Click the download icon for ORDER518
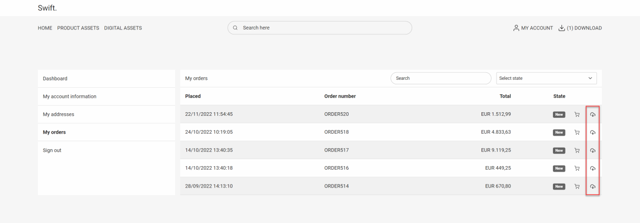Screen dimensions: 640x223 [592, 133]
